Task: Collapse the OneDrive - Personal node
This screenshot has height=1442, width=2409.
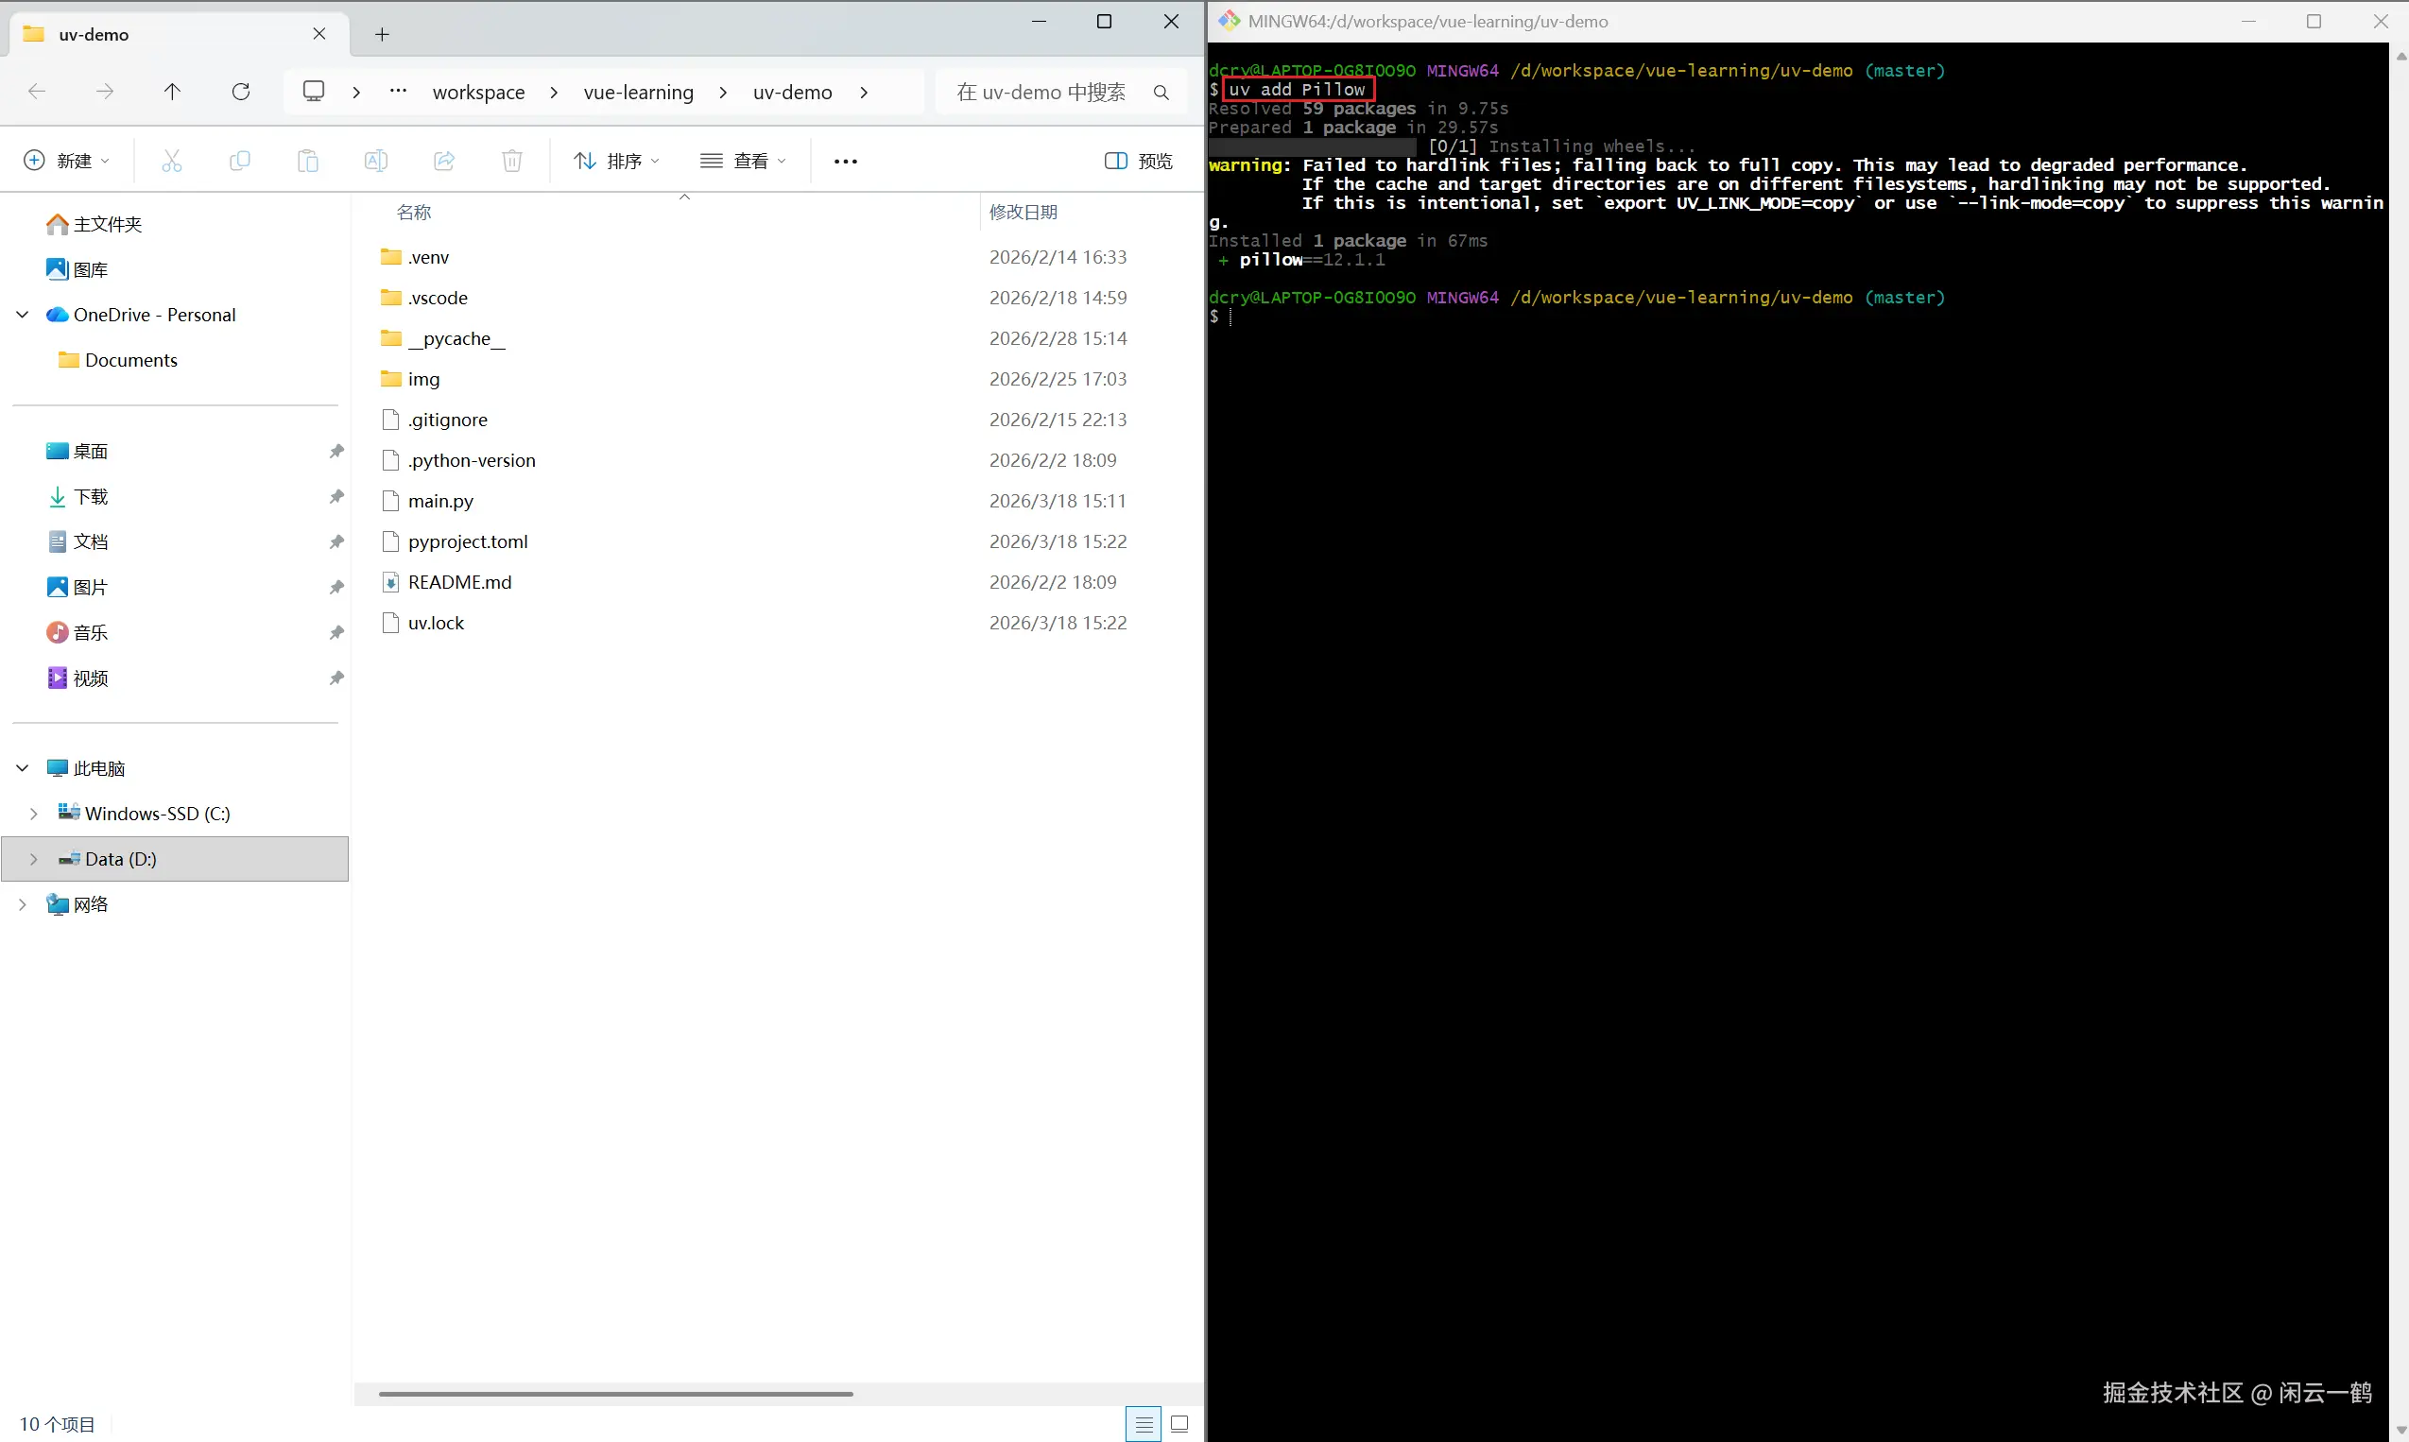Action: point(23,315)
